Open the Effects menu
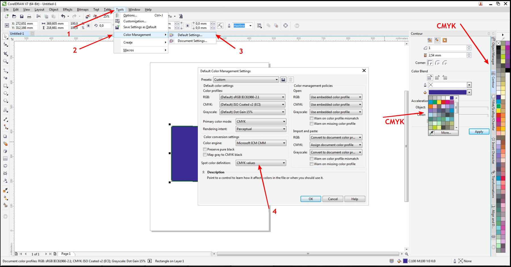 click(68, 9)
